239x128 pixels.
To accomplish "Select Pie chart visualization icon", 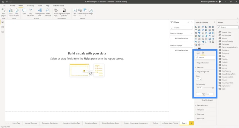I will 206,33.
